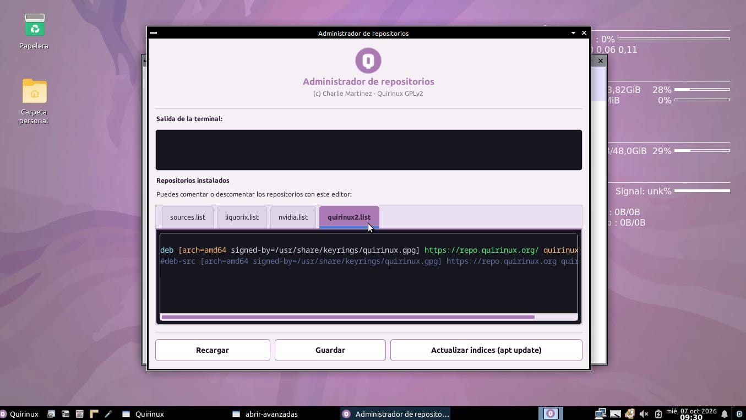Run Actualizar índices (apt update)
Viewport: 746px width, 420px height.
tap(486, 350)
